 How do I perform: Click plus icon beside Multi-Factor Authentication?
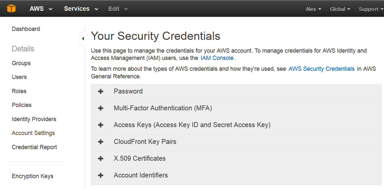pos(100,108)
